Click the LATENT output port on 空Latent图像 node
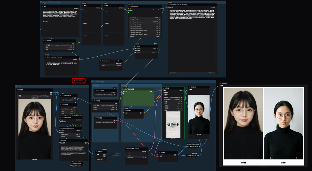 pos(147,151)
